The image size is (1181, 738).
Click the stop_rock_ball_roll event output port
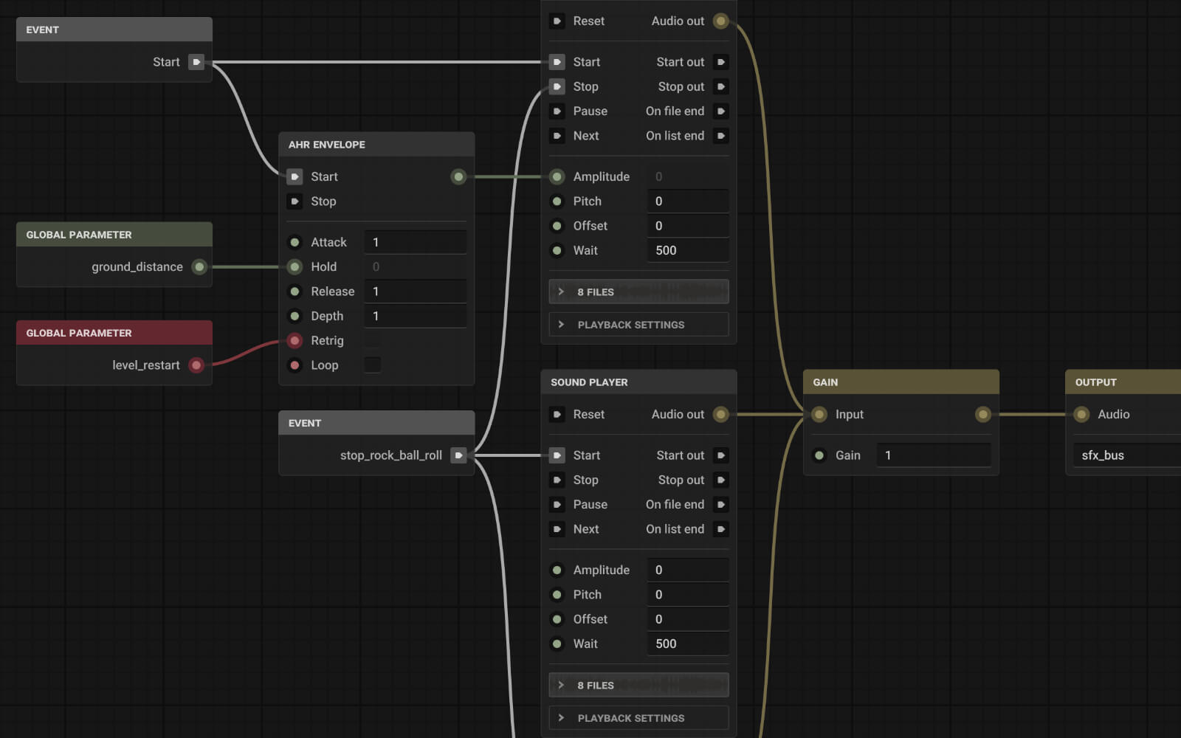[x=458, y=455]
